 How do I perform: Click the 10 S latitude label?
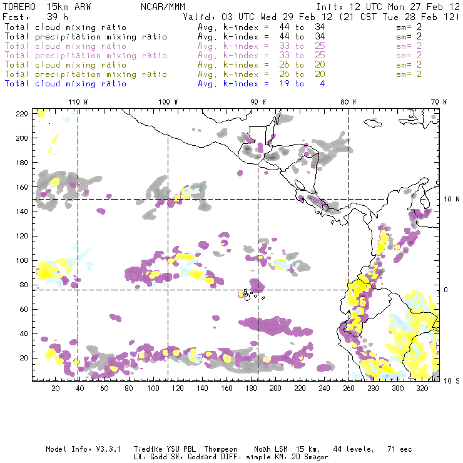pyautogui.click(x=449, y=380)
